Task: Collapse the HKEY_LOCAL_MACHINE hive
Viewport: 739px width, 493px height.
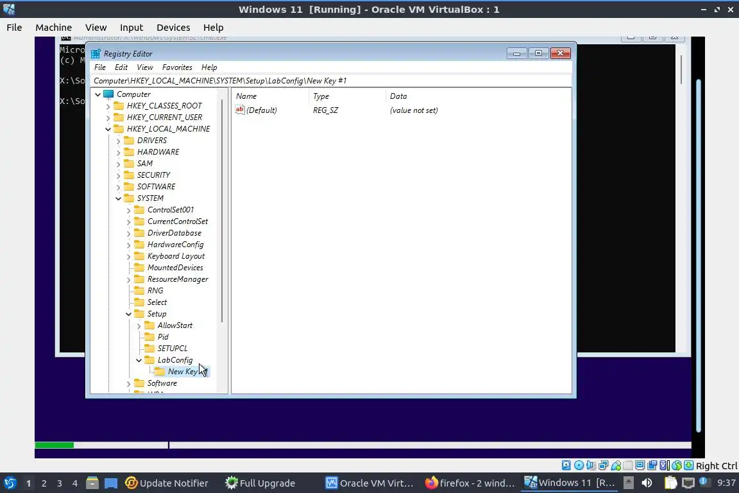Action: pyautogui.click(x=108, y=129)
